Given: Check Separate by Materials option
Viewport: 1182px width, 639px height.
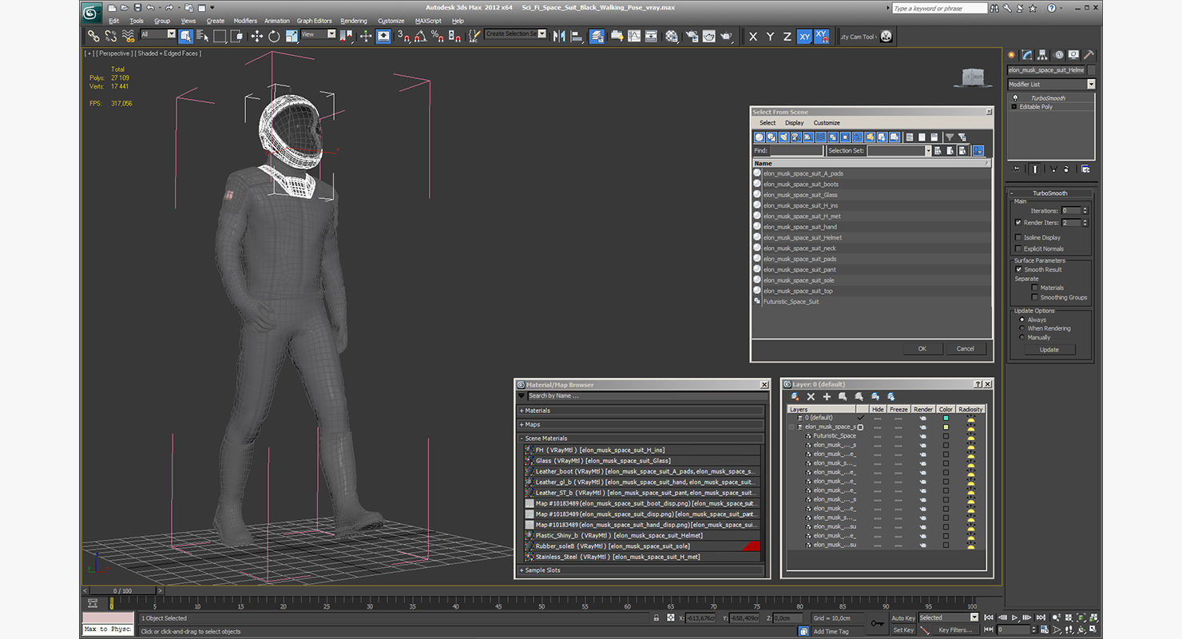Looking at the screenshot, I should click(x=1035, y=288).
